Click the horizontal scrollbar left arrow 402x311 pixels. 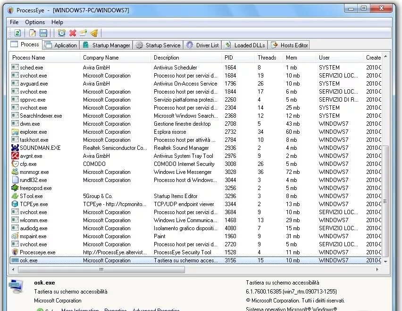click(13, 269)
